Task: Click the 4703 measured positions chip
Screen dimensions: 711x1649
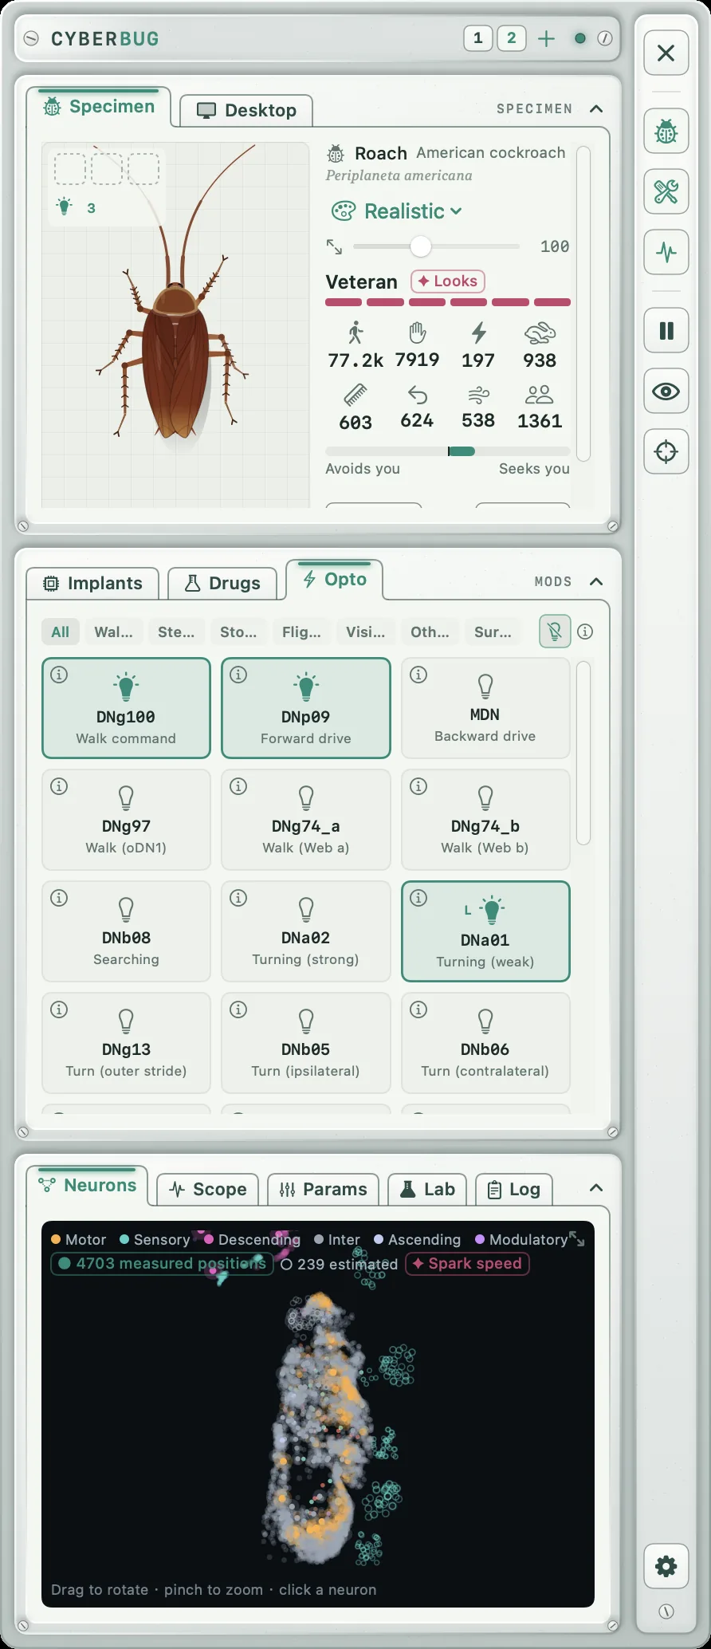Action: (x=162, y=1263)
